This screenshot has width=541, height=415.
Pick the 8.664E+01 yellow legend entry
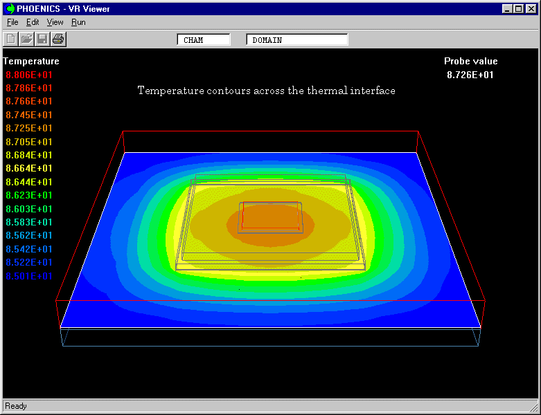point(28,168)
